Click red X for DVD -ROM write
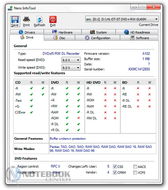This screenshot has height=190, width=168. pos(78,118)
